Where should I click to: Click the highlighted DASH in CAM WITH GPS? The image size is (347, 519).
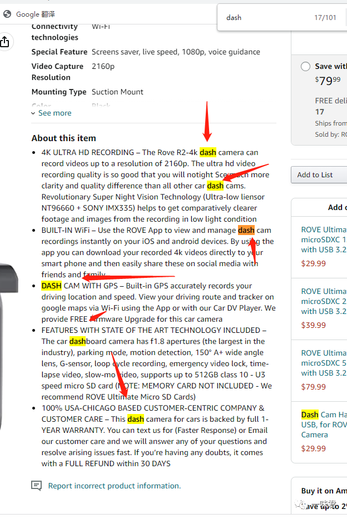click(51, 286)
